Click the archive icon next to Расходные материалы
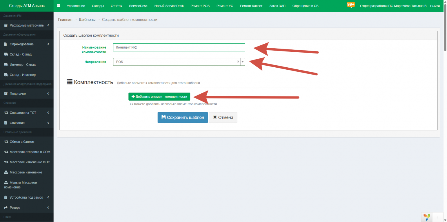 coord(6,25)
